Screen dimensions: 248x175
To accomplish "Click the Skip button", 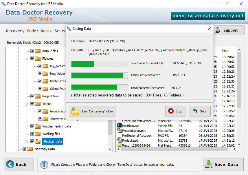I will tap(200, 111).
